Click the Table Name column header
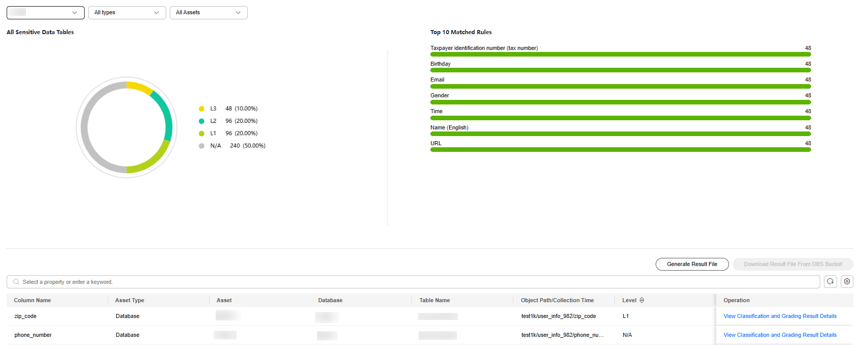 (x=434, y=300)
